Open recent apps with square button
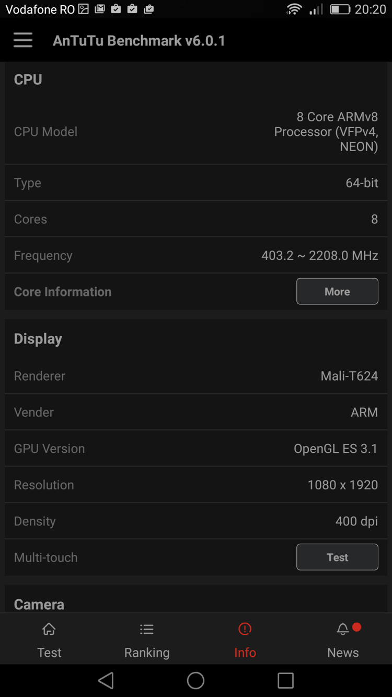The width and height of the screenshot is (392, 697). pyautogui.click(x=285, y=680)
